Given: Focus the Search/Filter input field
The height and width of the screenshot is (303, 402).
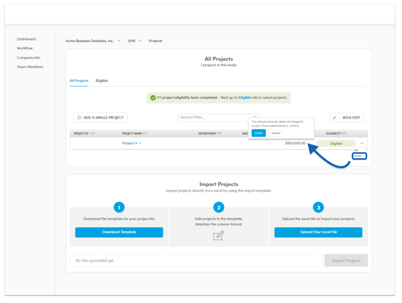Looking at the screenshot, I should tap(219, 117).
